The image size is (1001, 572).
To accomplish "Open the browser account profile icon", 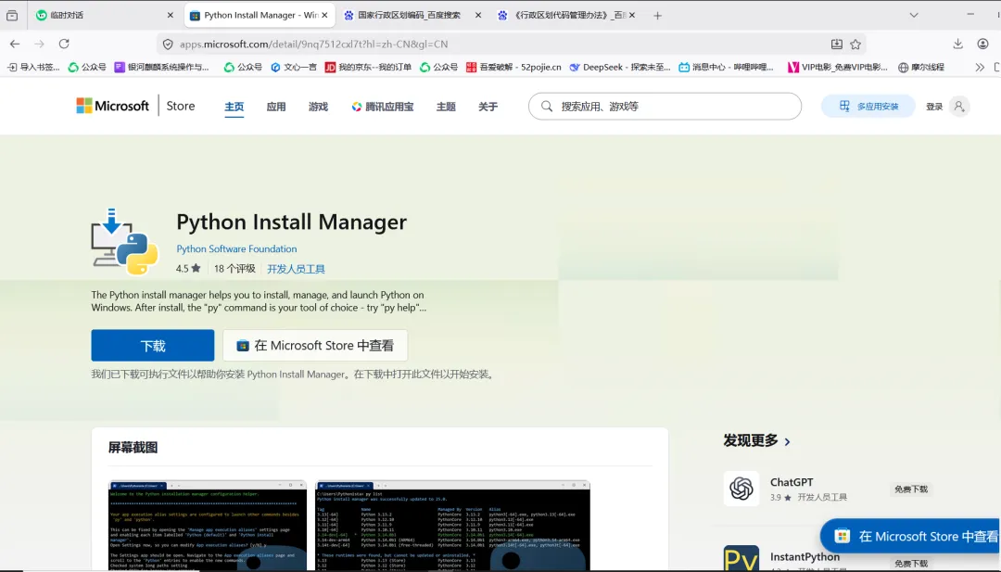I will 982,44.
